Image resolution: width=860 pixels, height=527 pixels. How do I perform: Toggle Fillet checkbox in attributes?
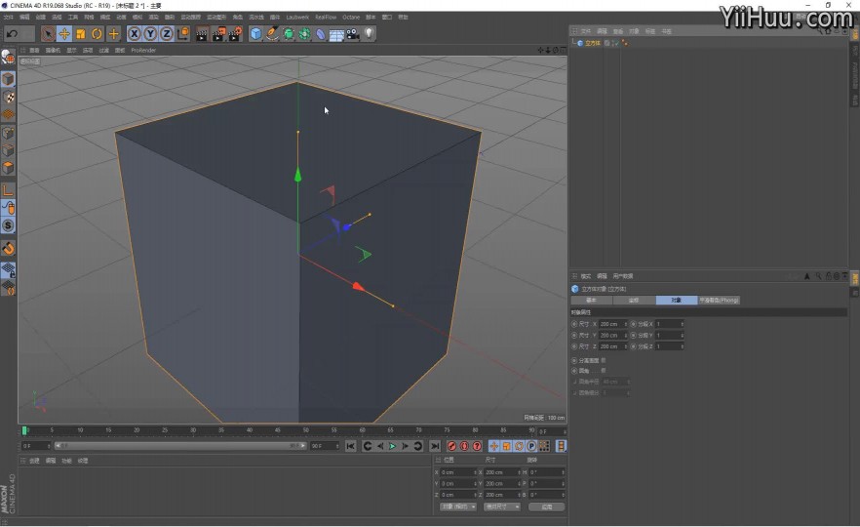604,371
